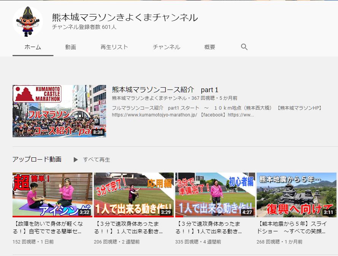Play the featured course introduction thumbnail
The height and width of the screenshot is (256, 338).
[x=59, y=111]
